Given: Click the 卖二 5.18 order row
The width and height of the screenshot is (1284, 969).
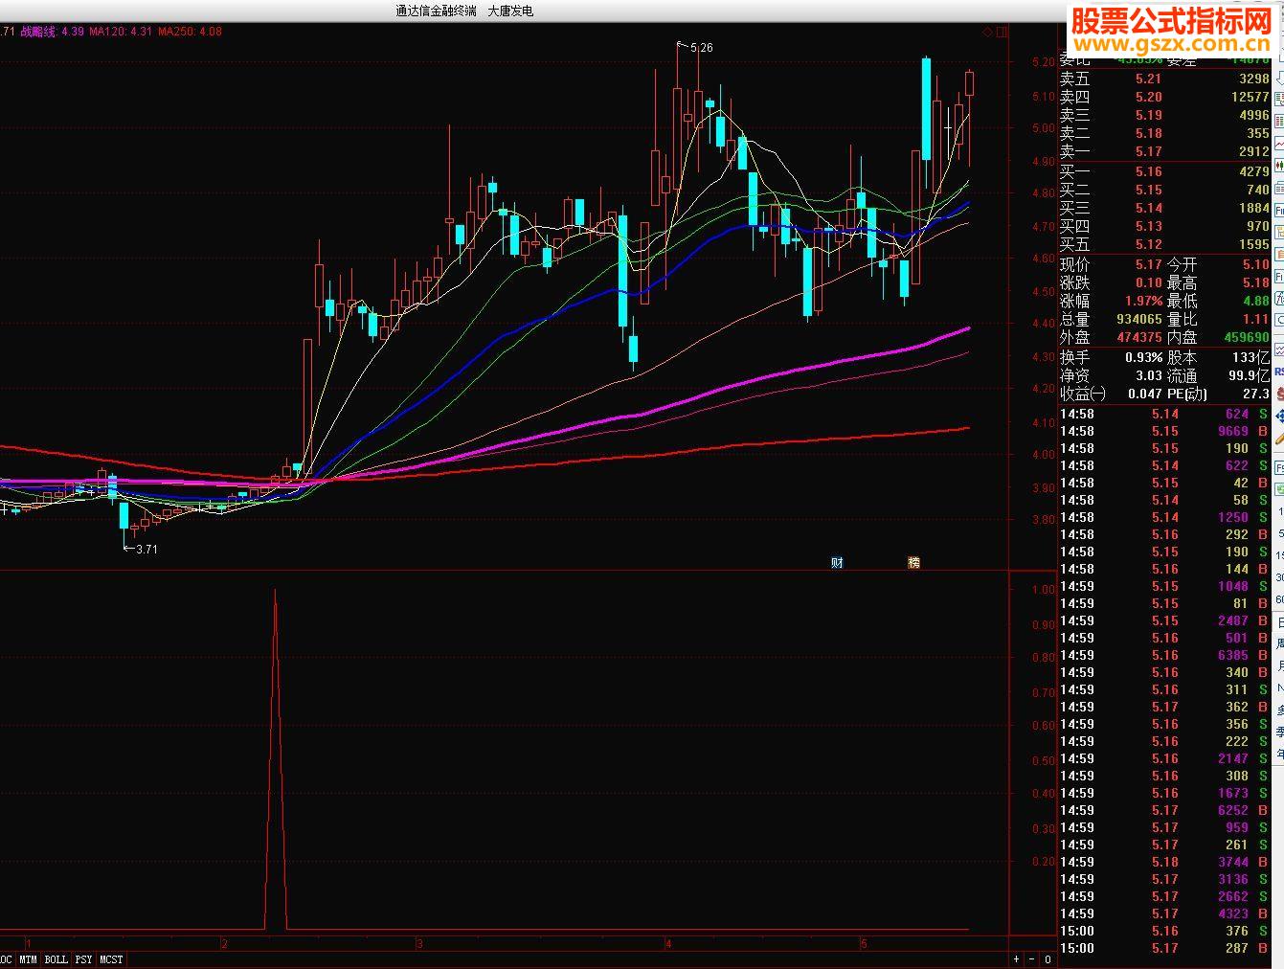Looking at the screenshot, I should click(1164, 133).
